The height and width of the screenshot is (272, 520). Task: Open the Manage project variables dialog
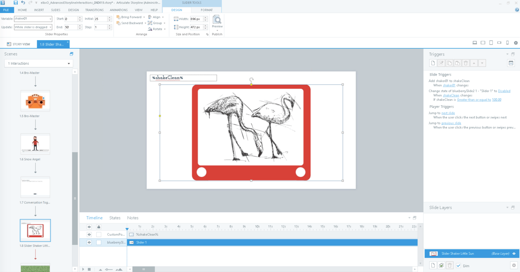511,63
